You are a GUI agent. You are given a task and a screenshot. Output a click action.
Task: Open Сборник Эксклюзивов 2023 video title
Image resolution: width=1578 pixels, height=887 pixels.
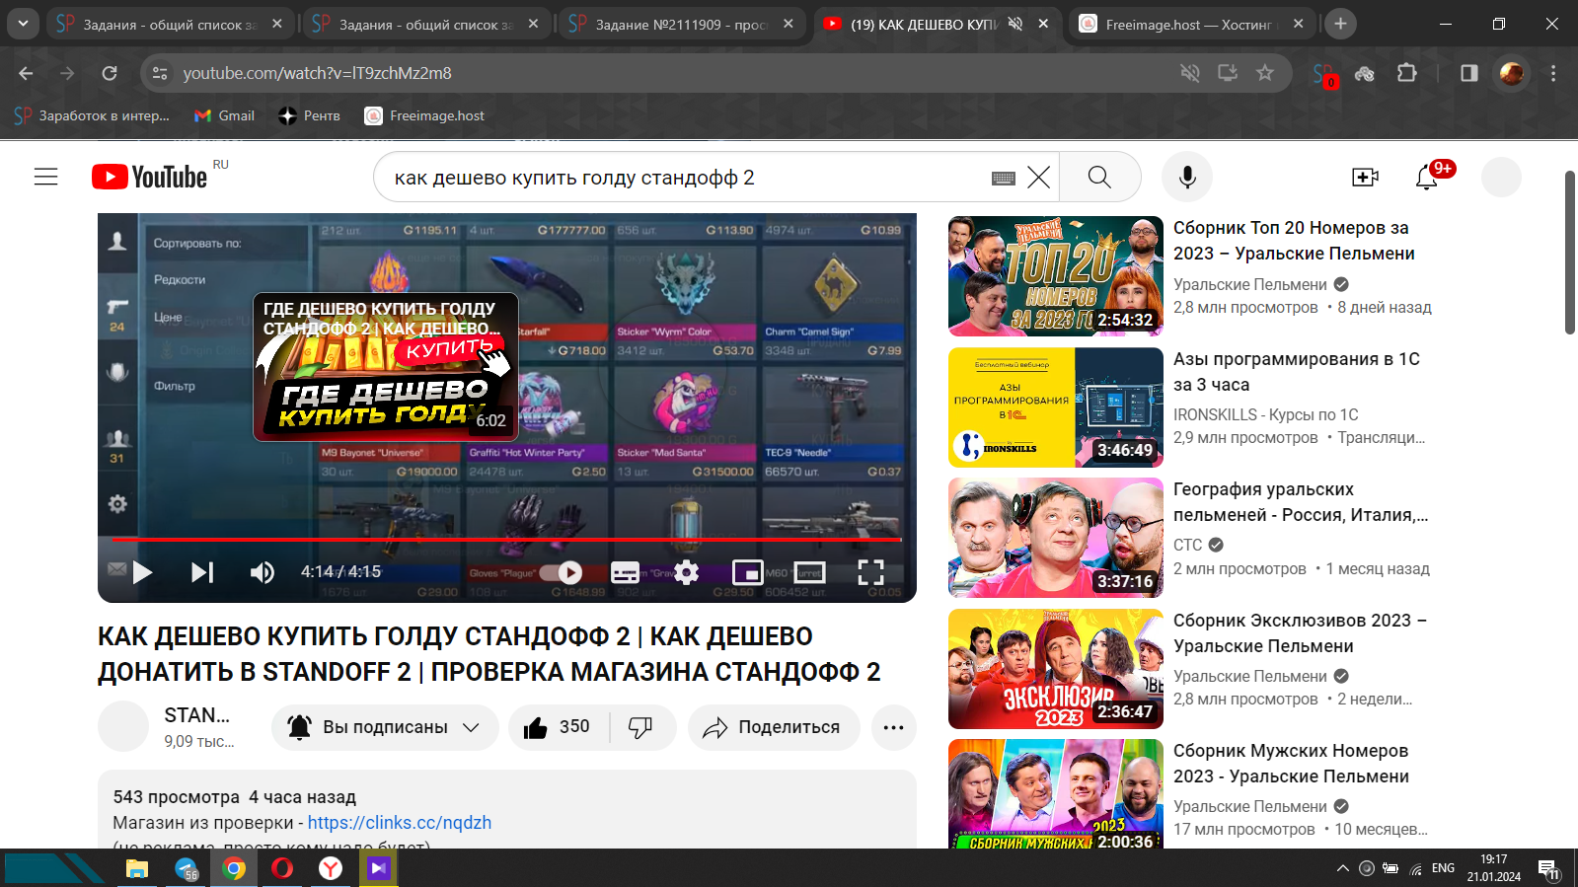click(1300, 633)
